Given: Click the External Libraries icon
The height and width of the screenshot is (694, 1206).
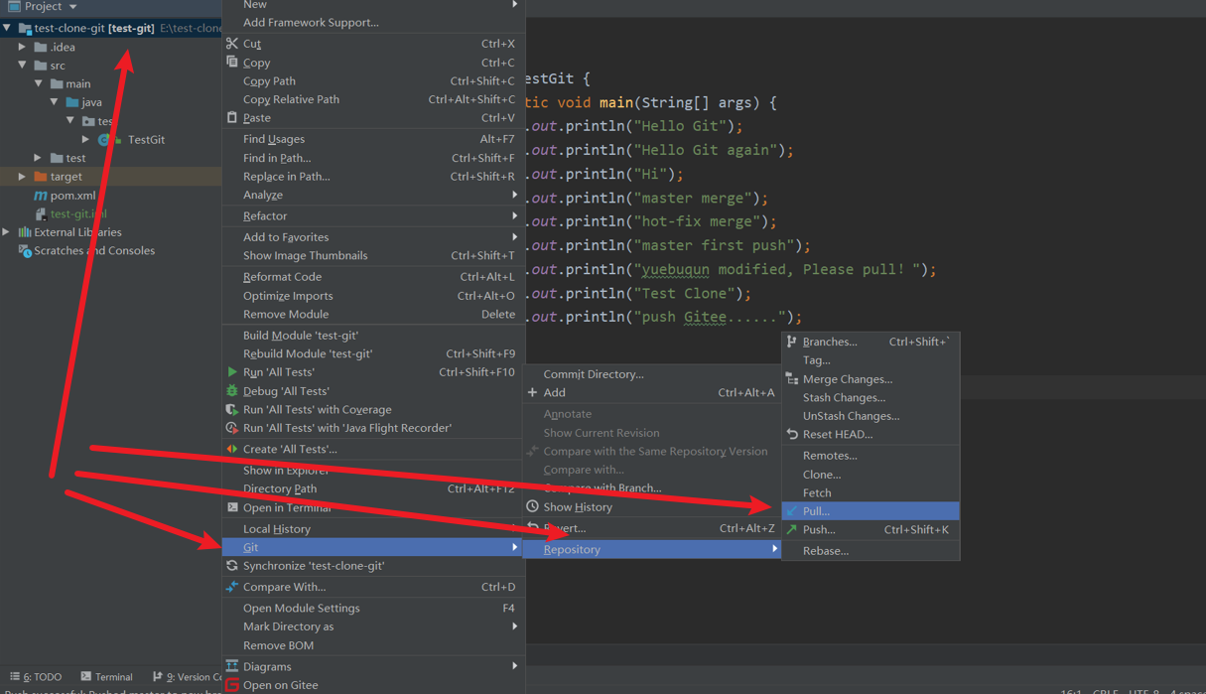Looking at the screenshot, I should pyautogui.click(x=25, y=232).
